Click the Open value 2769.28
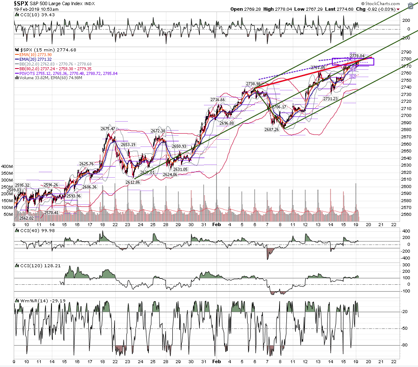The width and height of the screenshot is (418, 367). pos(252,9)
